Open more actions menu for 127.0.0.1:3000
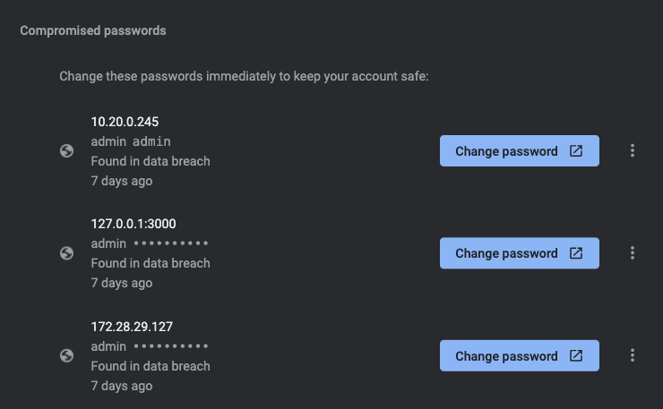Viewport: 663px width, 409px height. point(633,253)
